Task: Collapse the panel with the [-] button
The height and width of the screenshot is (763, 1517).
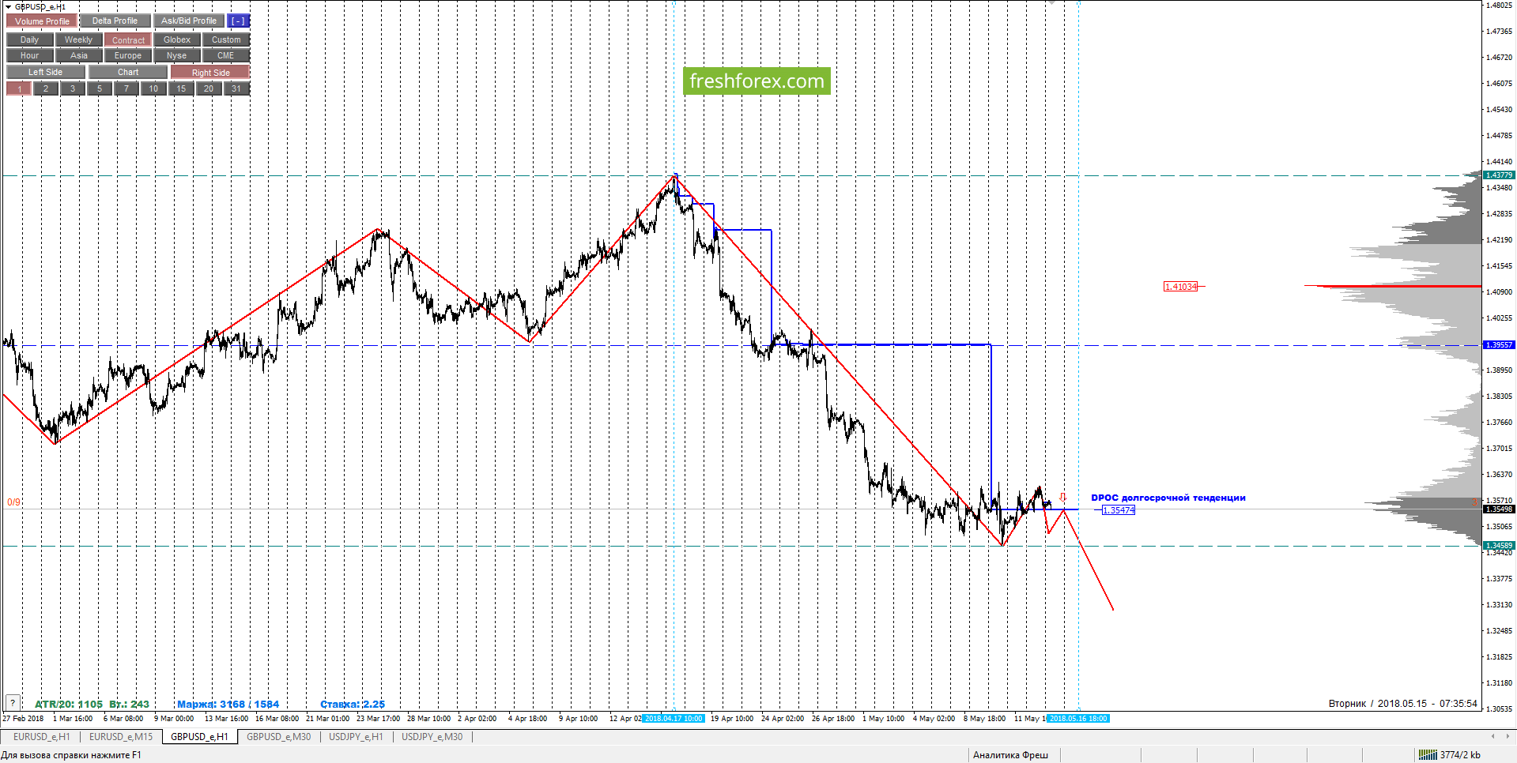Action: [x=238, y=21]
